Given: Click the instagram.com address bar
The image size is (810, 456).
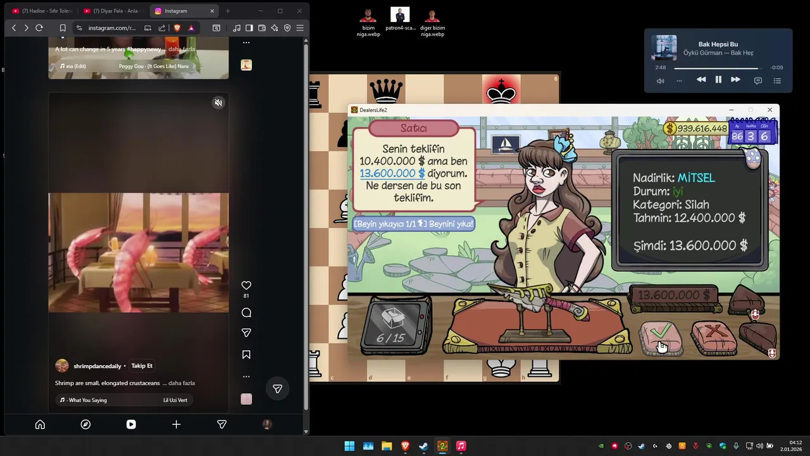Looking at the screenshot, I should point(112,28).
